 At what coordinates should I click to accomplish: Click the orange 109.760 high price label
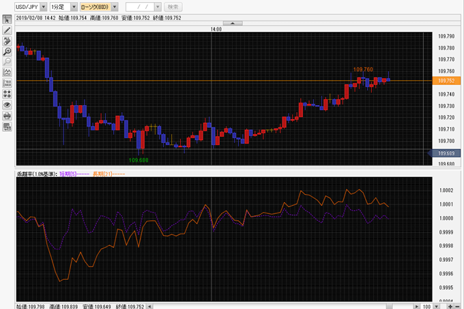pyautogui.click(x=363, y=70)
